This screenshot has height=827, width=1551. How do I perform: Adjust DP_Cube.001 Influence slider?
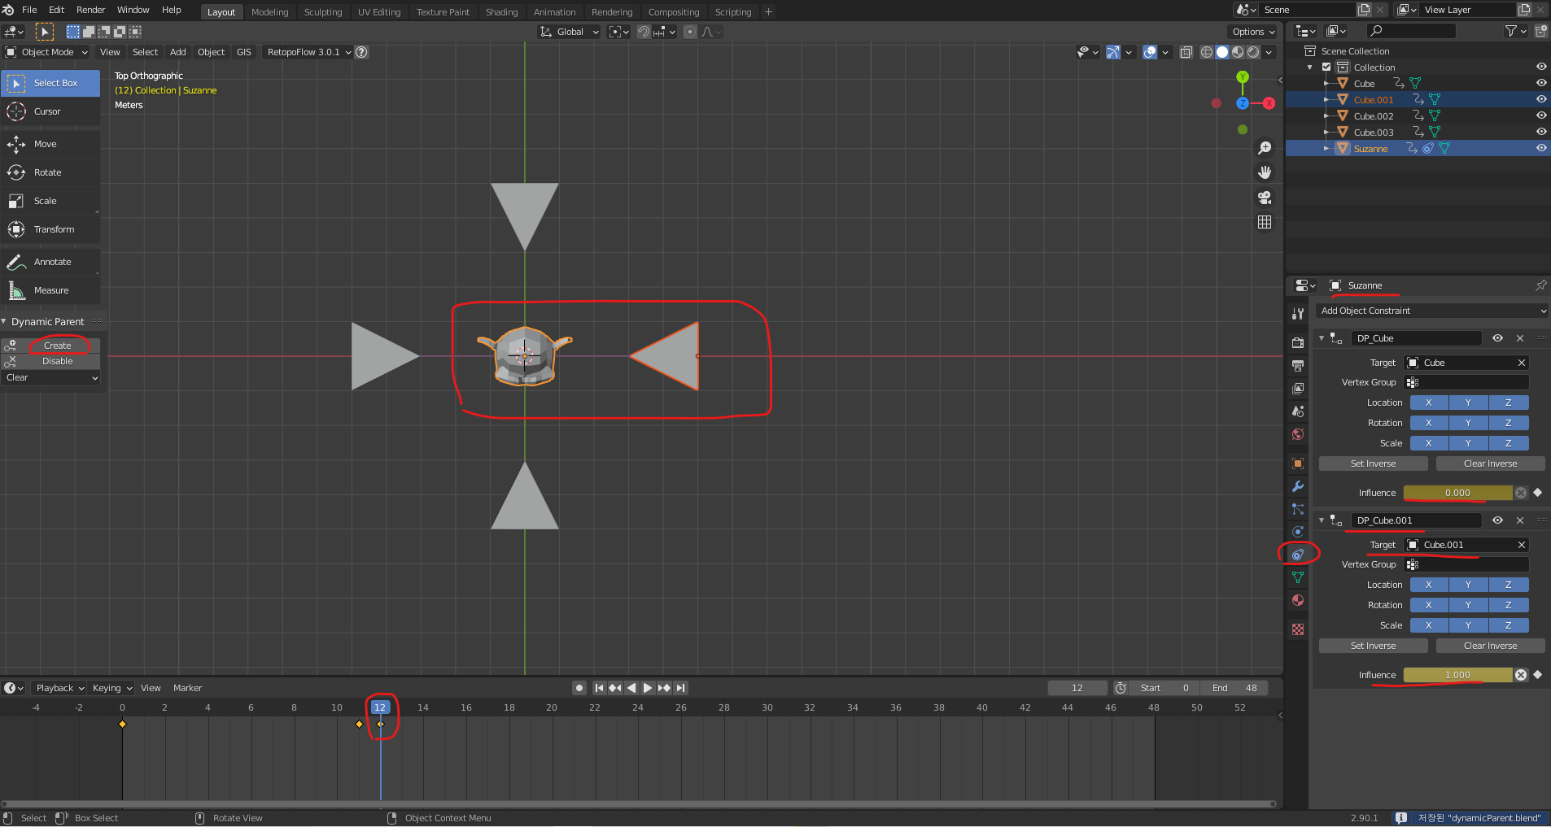coord(1457,675)
